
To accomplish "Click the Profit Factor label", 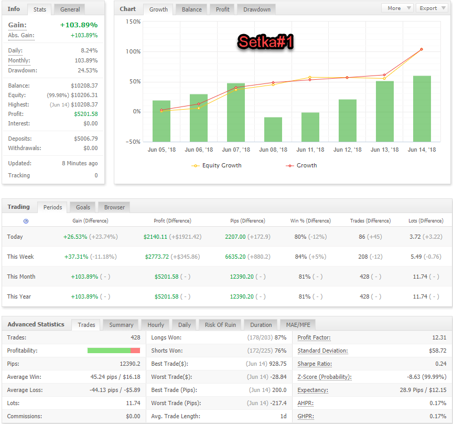I will (x=314, y=337).
